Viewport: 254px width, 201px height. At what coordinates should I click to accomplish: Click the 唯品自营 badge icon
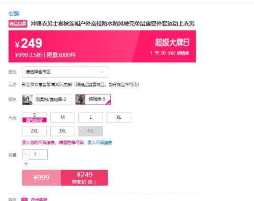(18, 24)
